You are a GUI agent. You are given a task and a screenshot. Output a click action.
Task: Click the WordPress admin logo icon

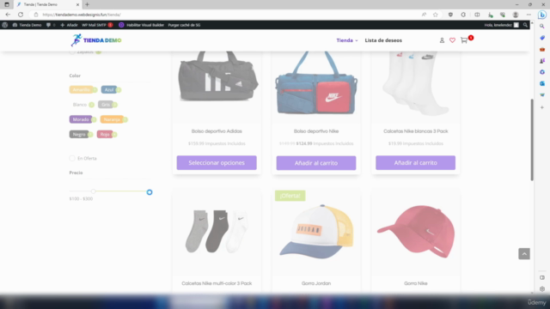pos(5,25)
